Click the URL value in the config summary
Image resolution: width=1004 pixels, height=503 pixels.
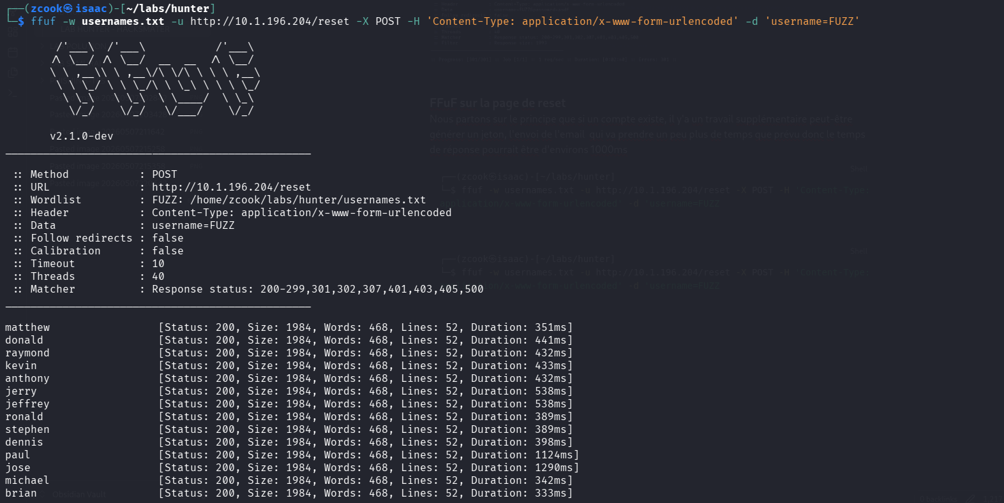232,187
